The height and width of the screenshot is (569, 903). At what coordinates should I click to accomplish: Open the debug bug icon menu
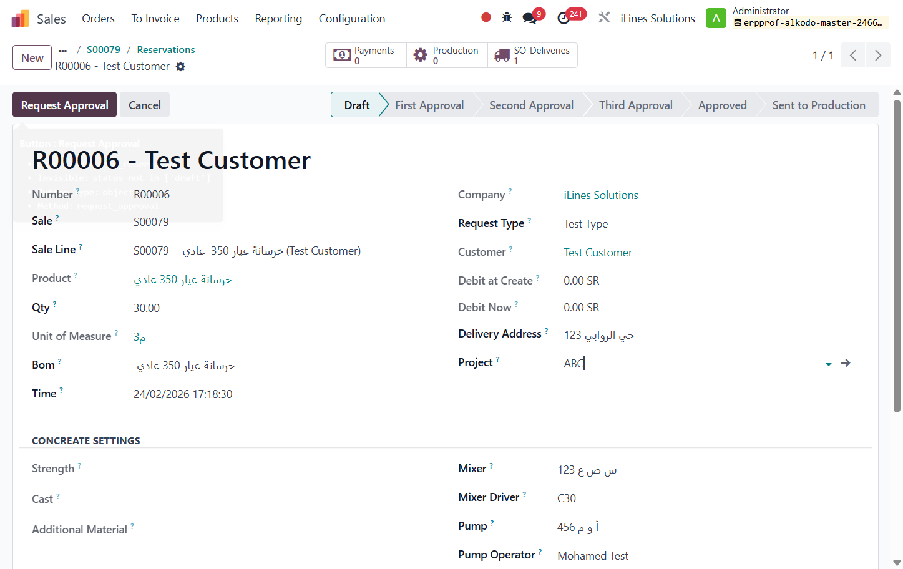507,17
